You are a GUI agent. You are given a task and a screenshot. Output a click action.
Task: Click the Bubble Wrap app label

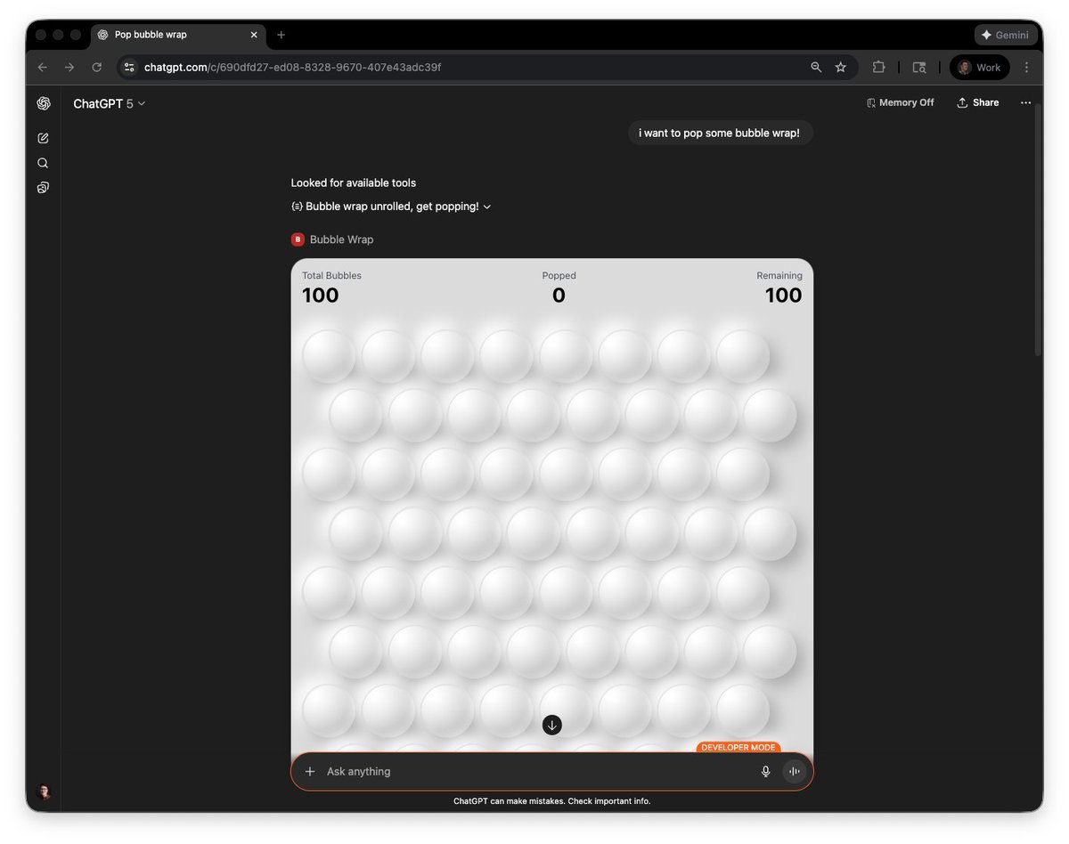(x=341, y=239)
